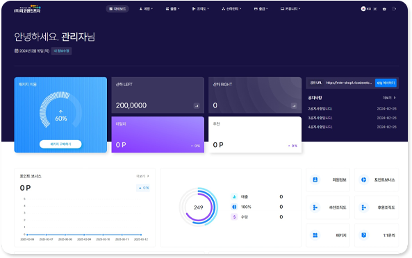The width and height of the screenshot is (412, 258).
Task: Expand the 조직도 menu dropdown
Action: pos(201,9)
